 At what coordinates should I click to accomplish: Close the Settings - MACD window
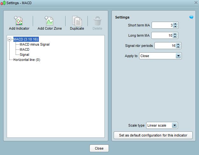(x=196, y=3)
